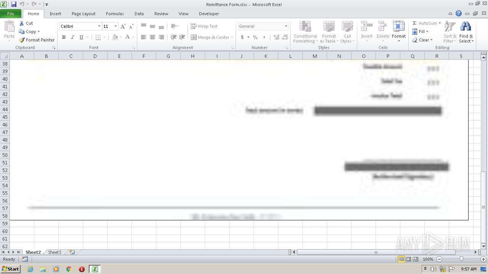Select the Sheet3 worksheet tab
The image size is (488, 274).
(x=55, y=252)
